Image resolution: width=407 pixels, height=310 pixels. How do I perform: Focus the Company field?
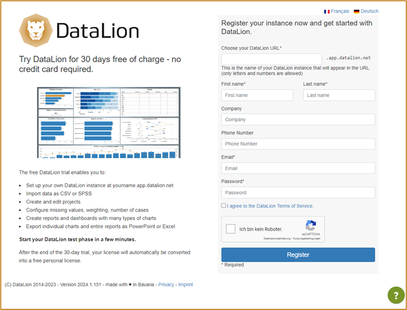coord(298,120)
